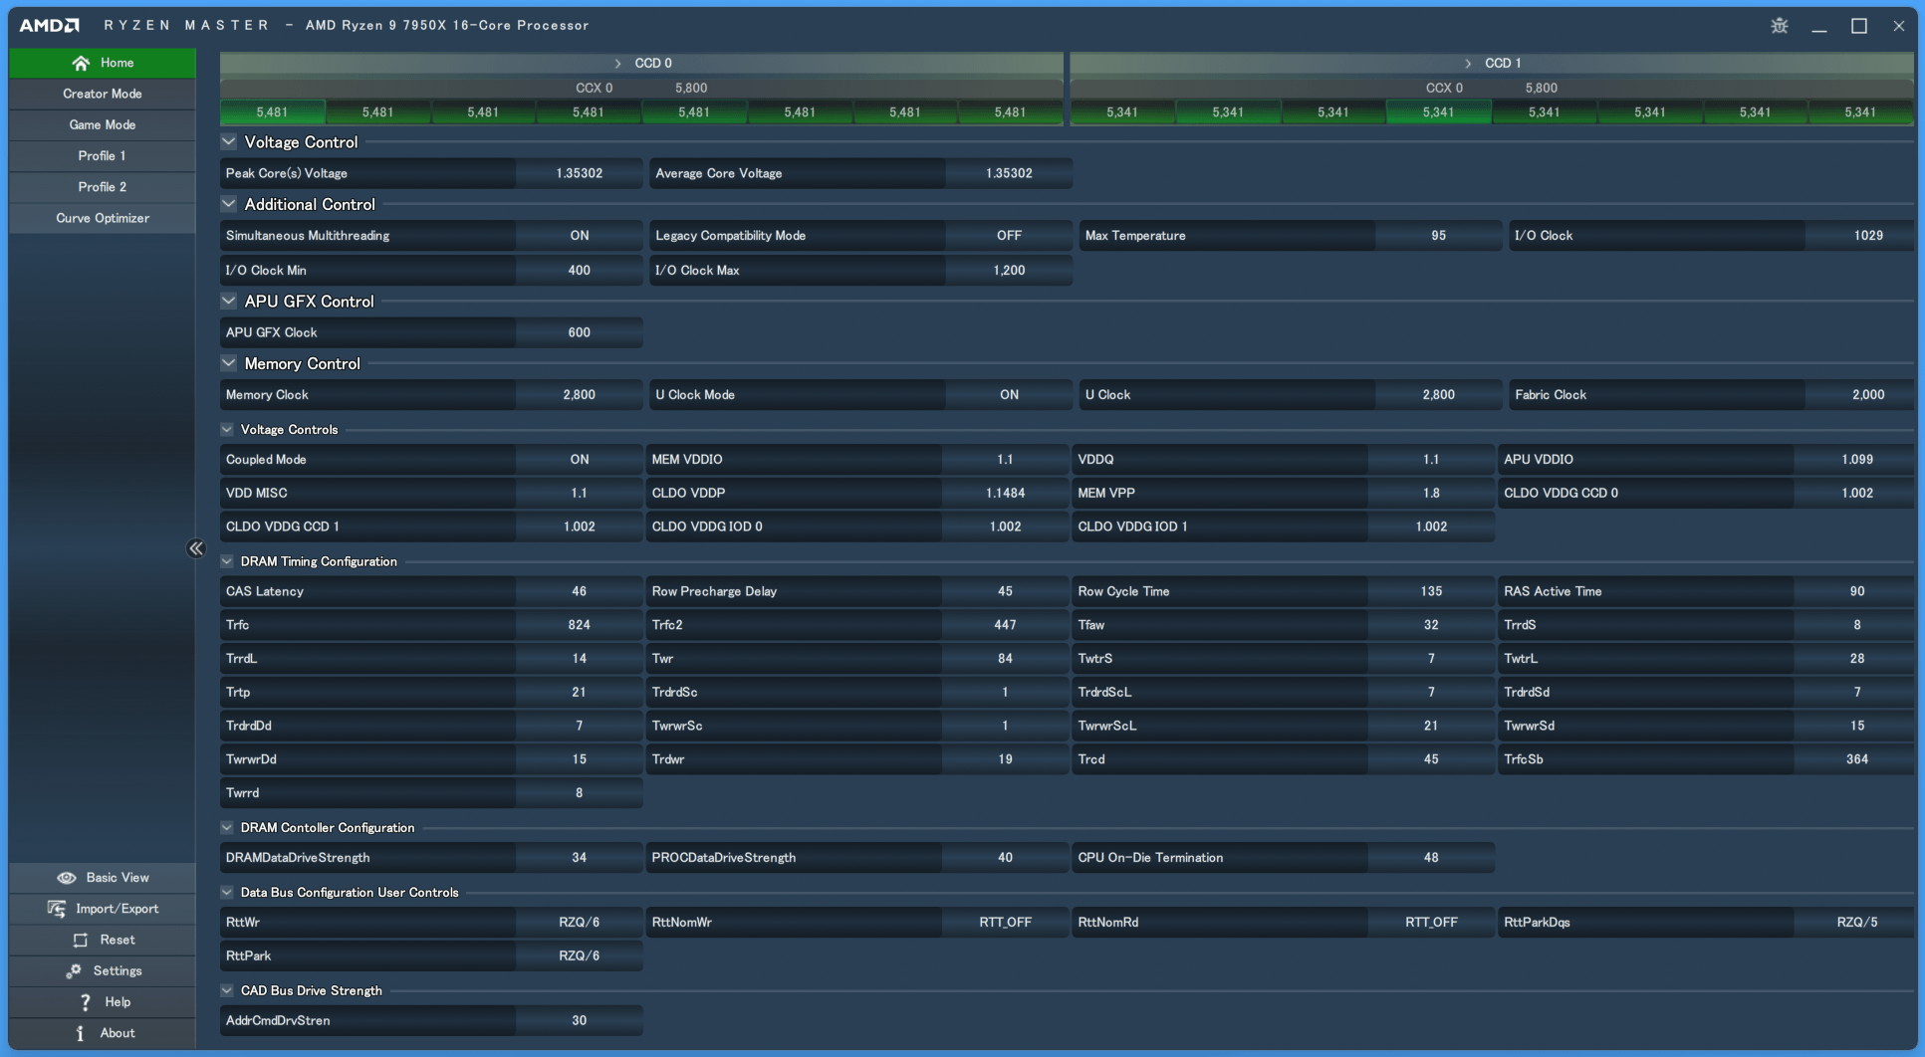Click RttNomWr value RTT_OFF
This screenshot has height=1057, width=1925.
click(x=1005, y=923)
